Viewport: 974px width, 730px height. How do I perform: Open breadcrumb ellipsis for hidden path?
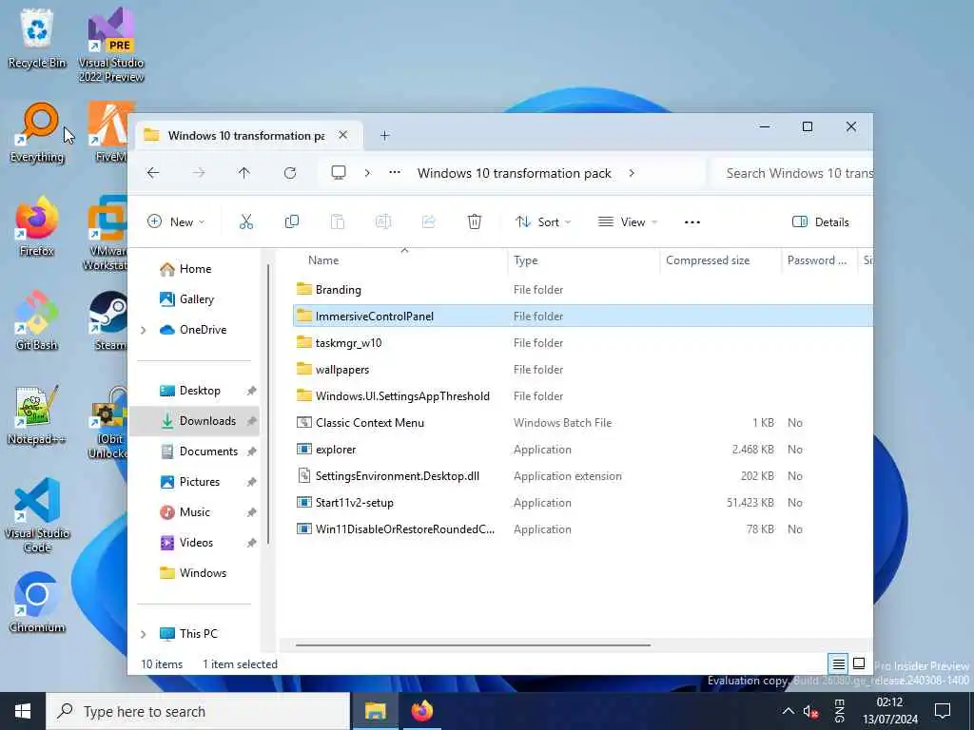[x=395, y=173]
